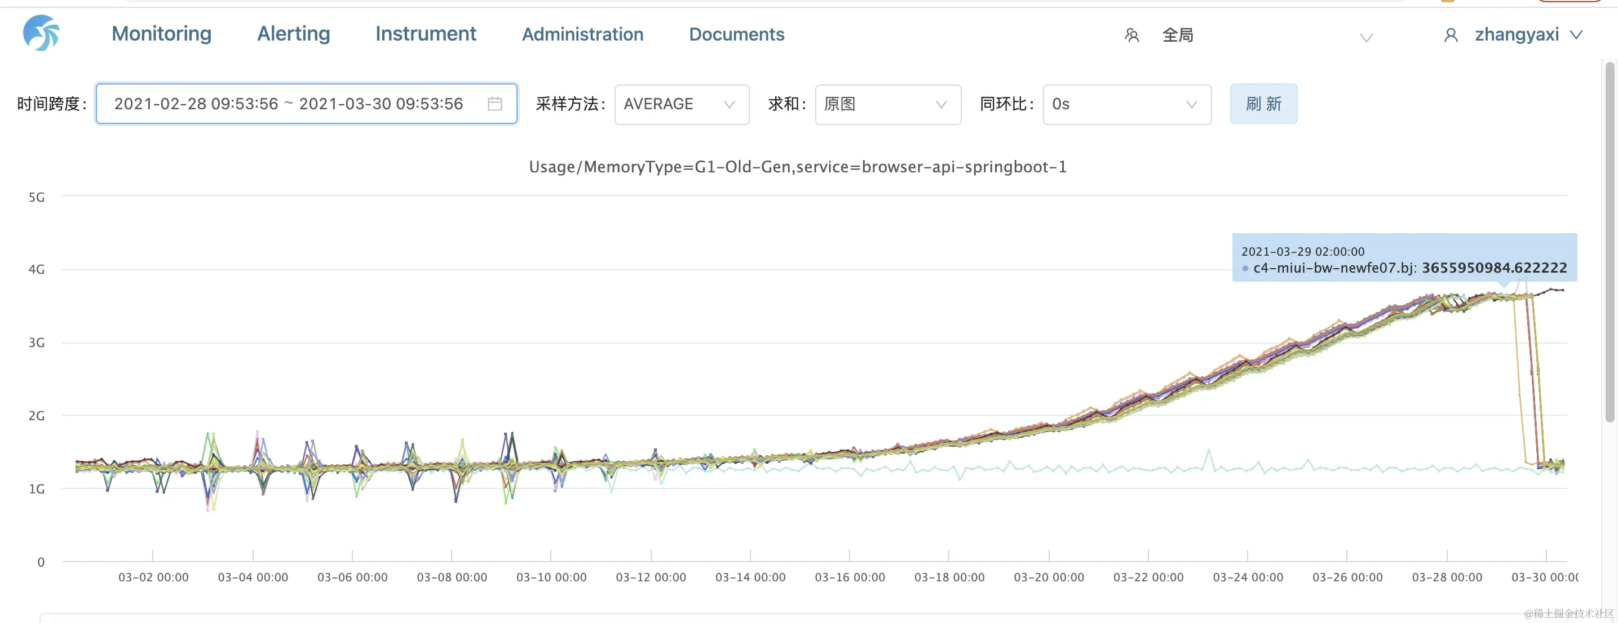Expand the zhangyaxi account menu chevron
This screenshot has height=623, width=1618.
click(1576, 34)
